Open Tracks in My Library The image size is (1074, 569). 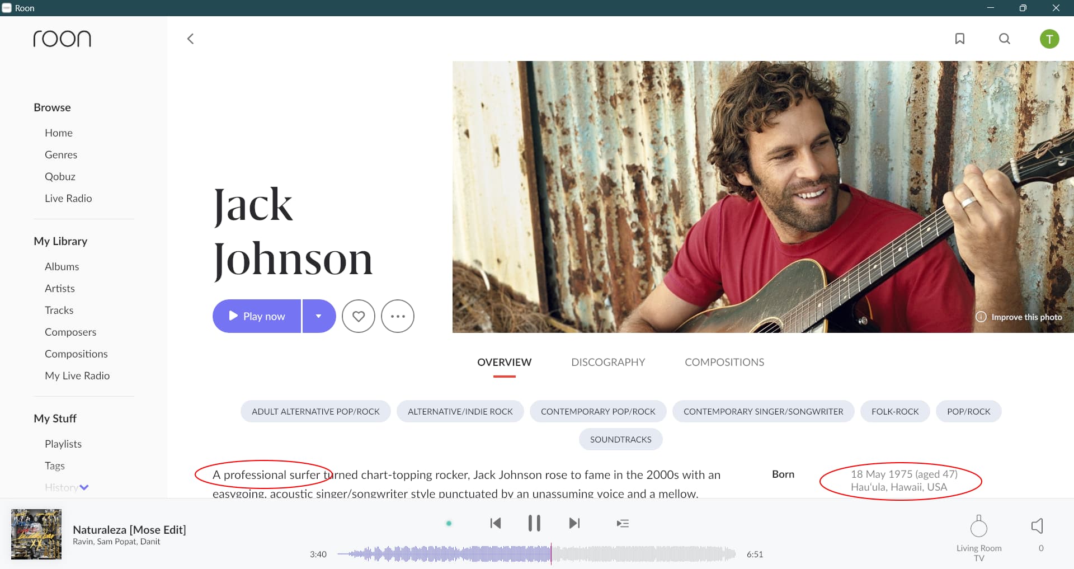pos(59,310)
